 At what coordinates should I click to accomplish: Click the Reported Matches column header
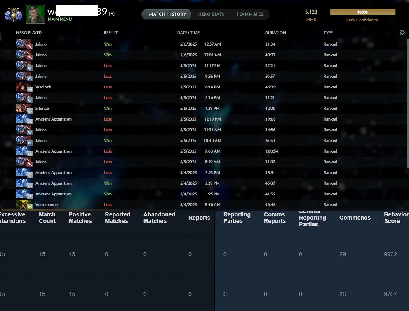(118, 218)
